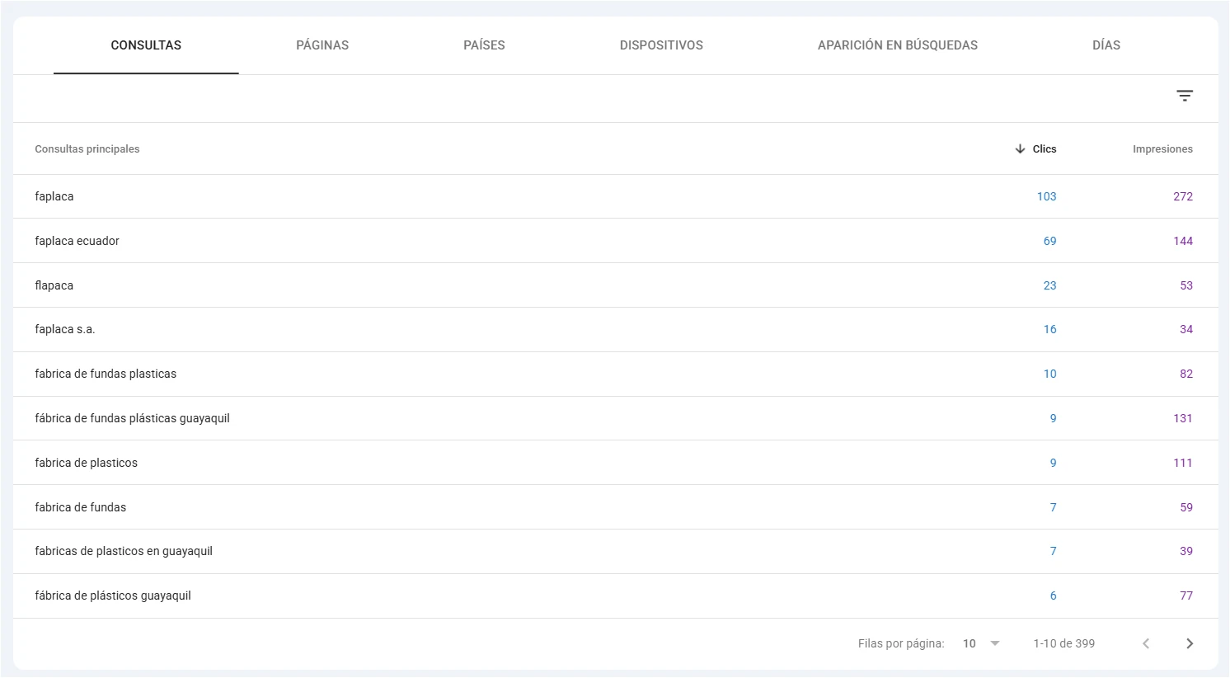This screenshot has width=1230, height=678.
Task: Select 'fábrica de fundas plásticas guayaquil' query
Action: pyautogui.click(x=132, y=418)
